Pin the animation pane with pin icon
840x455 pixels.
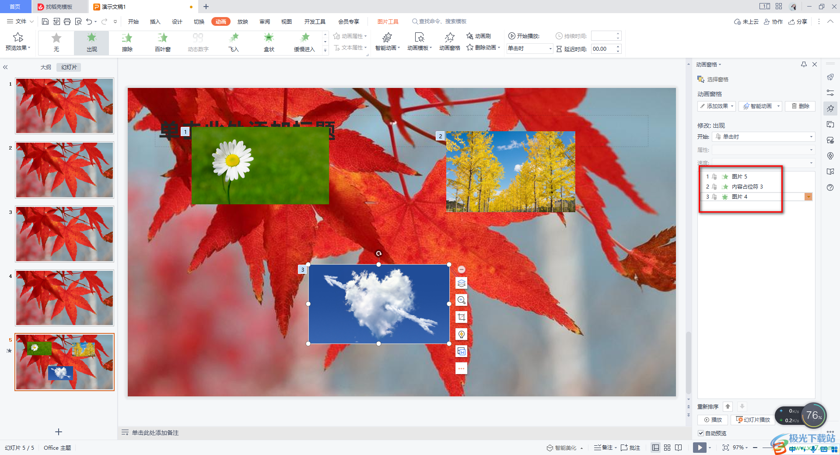(804, 64)
